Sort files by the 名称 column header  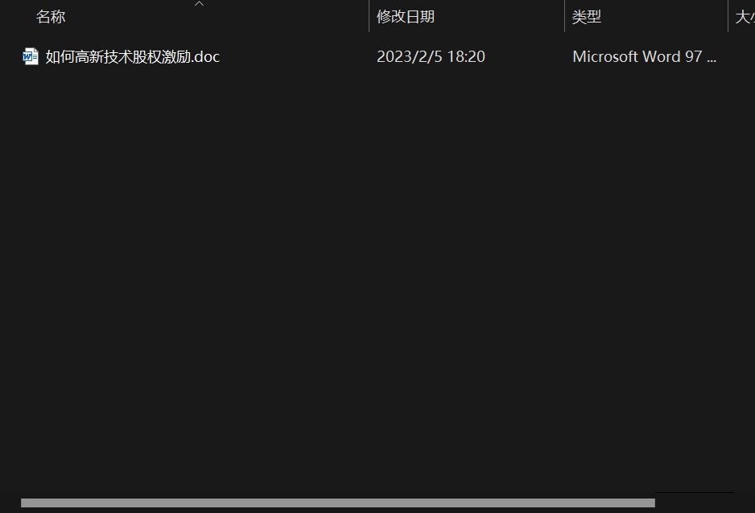(51, 17)
